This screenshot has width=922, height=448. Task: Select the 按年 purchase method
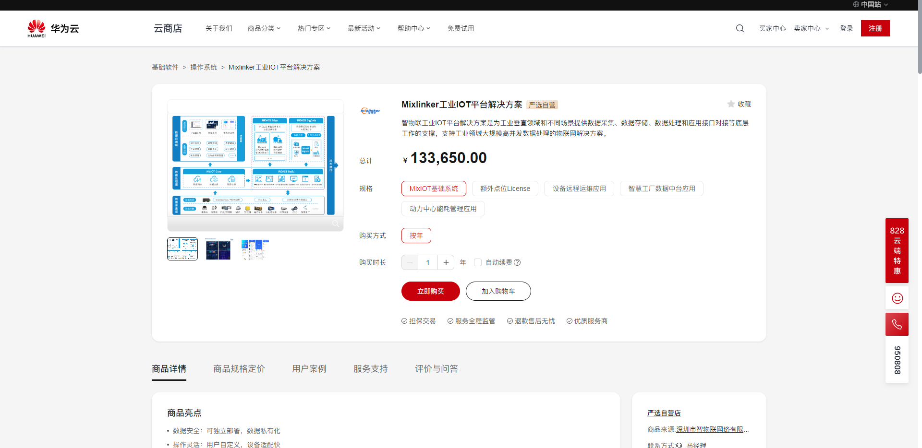[x=416, y=236]
